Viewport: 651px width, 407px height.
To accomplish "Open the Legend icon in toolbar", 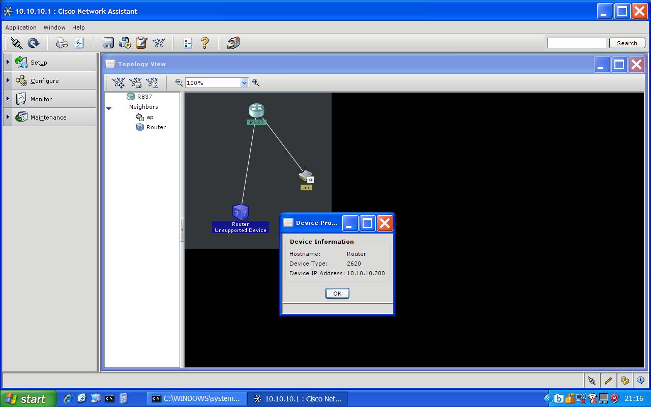I will [188, 43].
